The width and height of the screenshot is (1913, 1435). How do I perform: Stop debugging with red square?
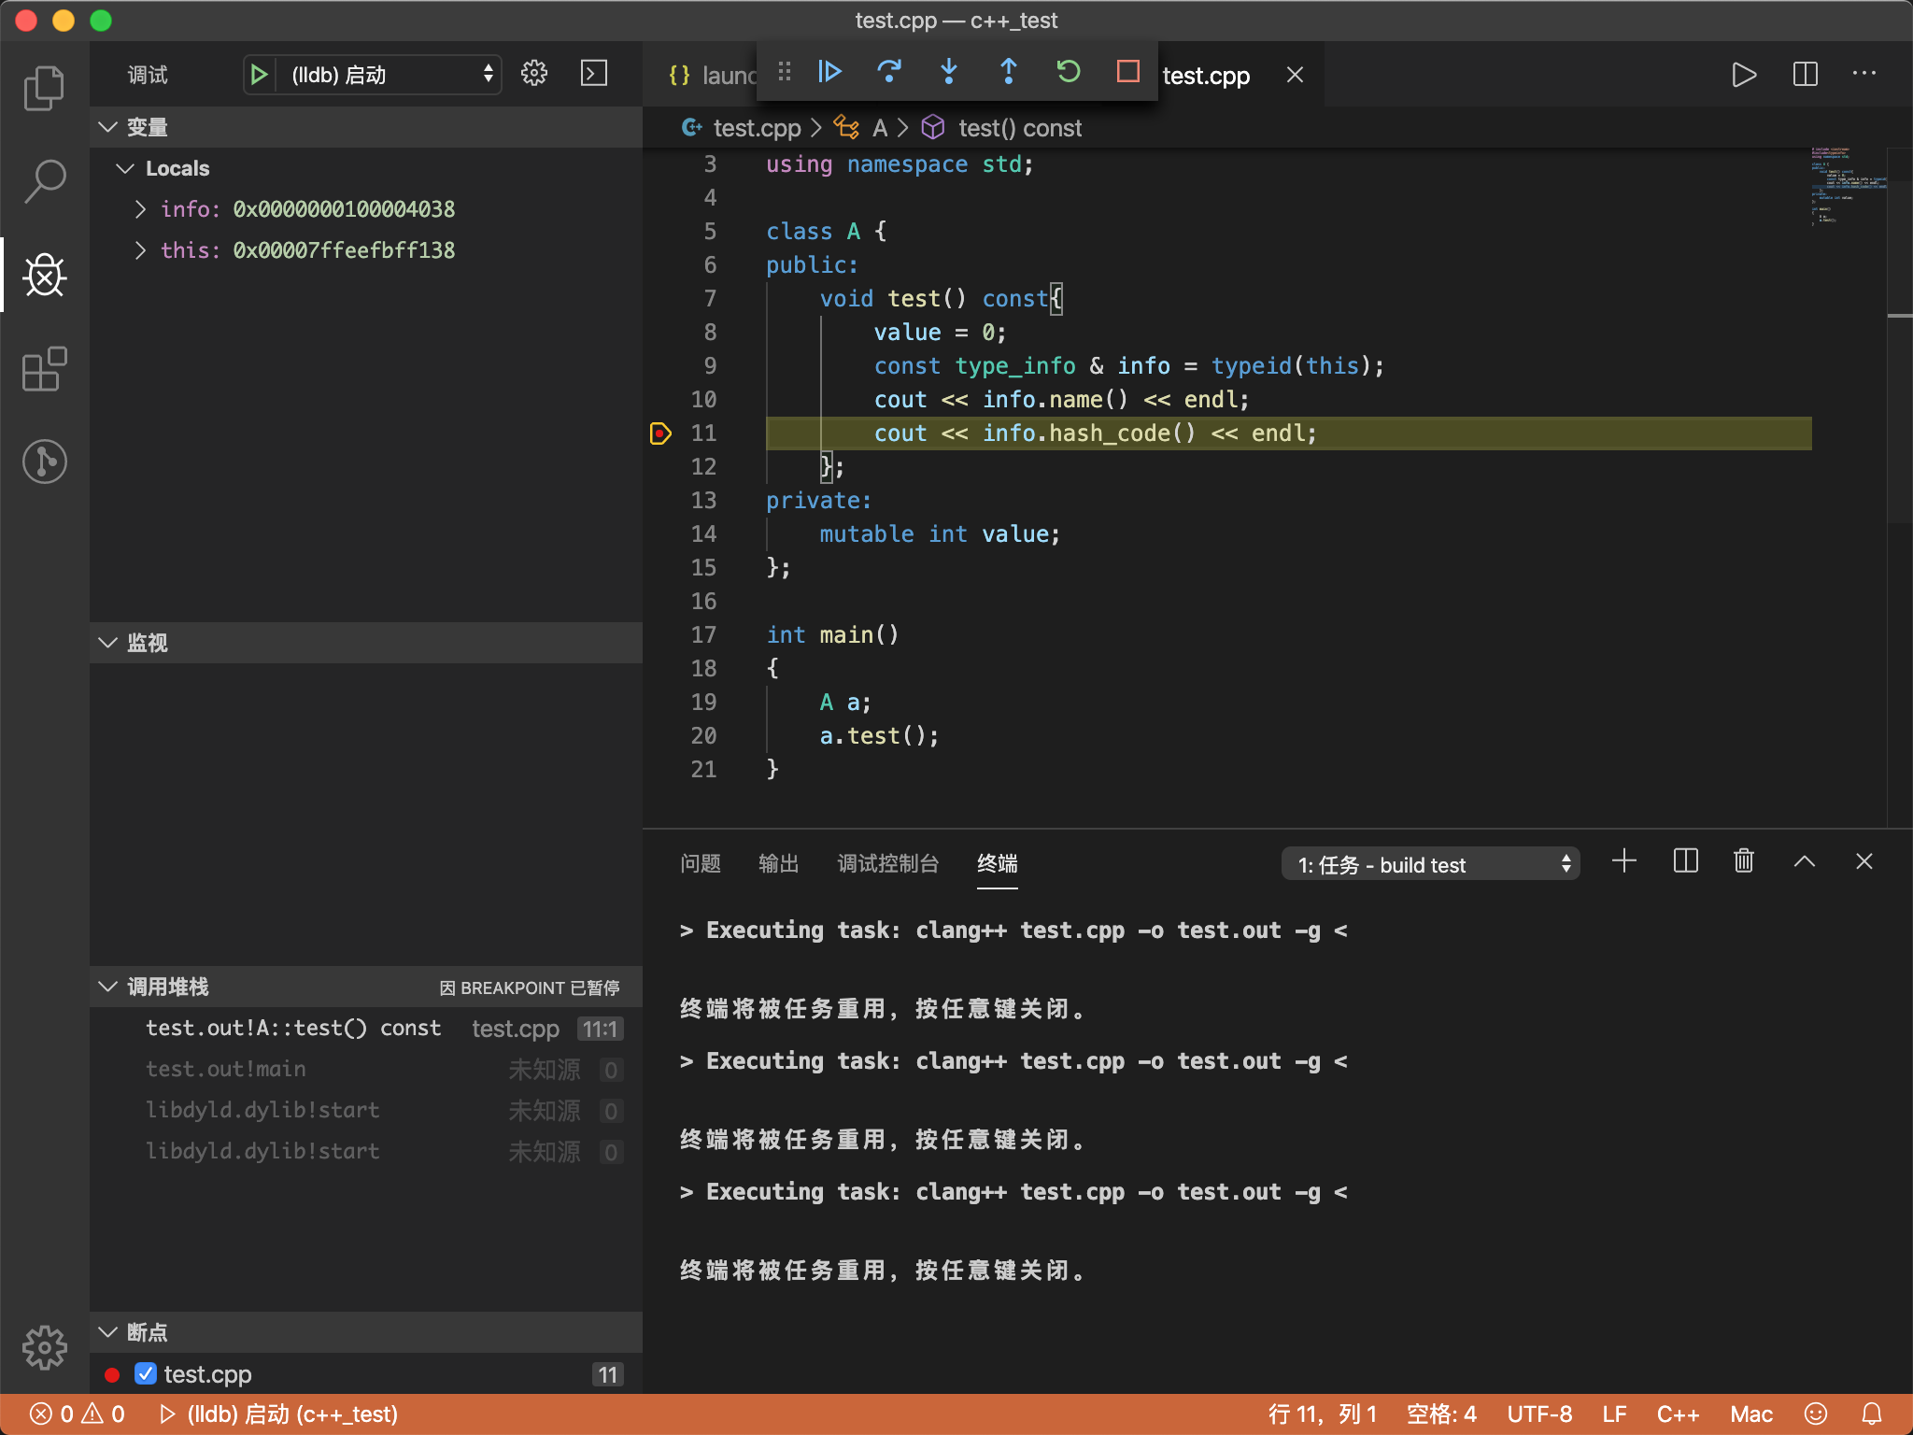point(1127,72)
